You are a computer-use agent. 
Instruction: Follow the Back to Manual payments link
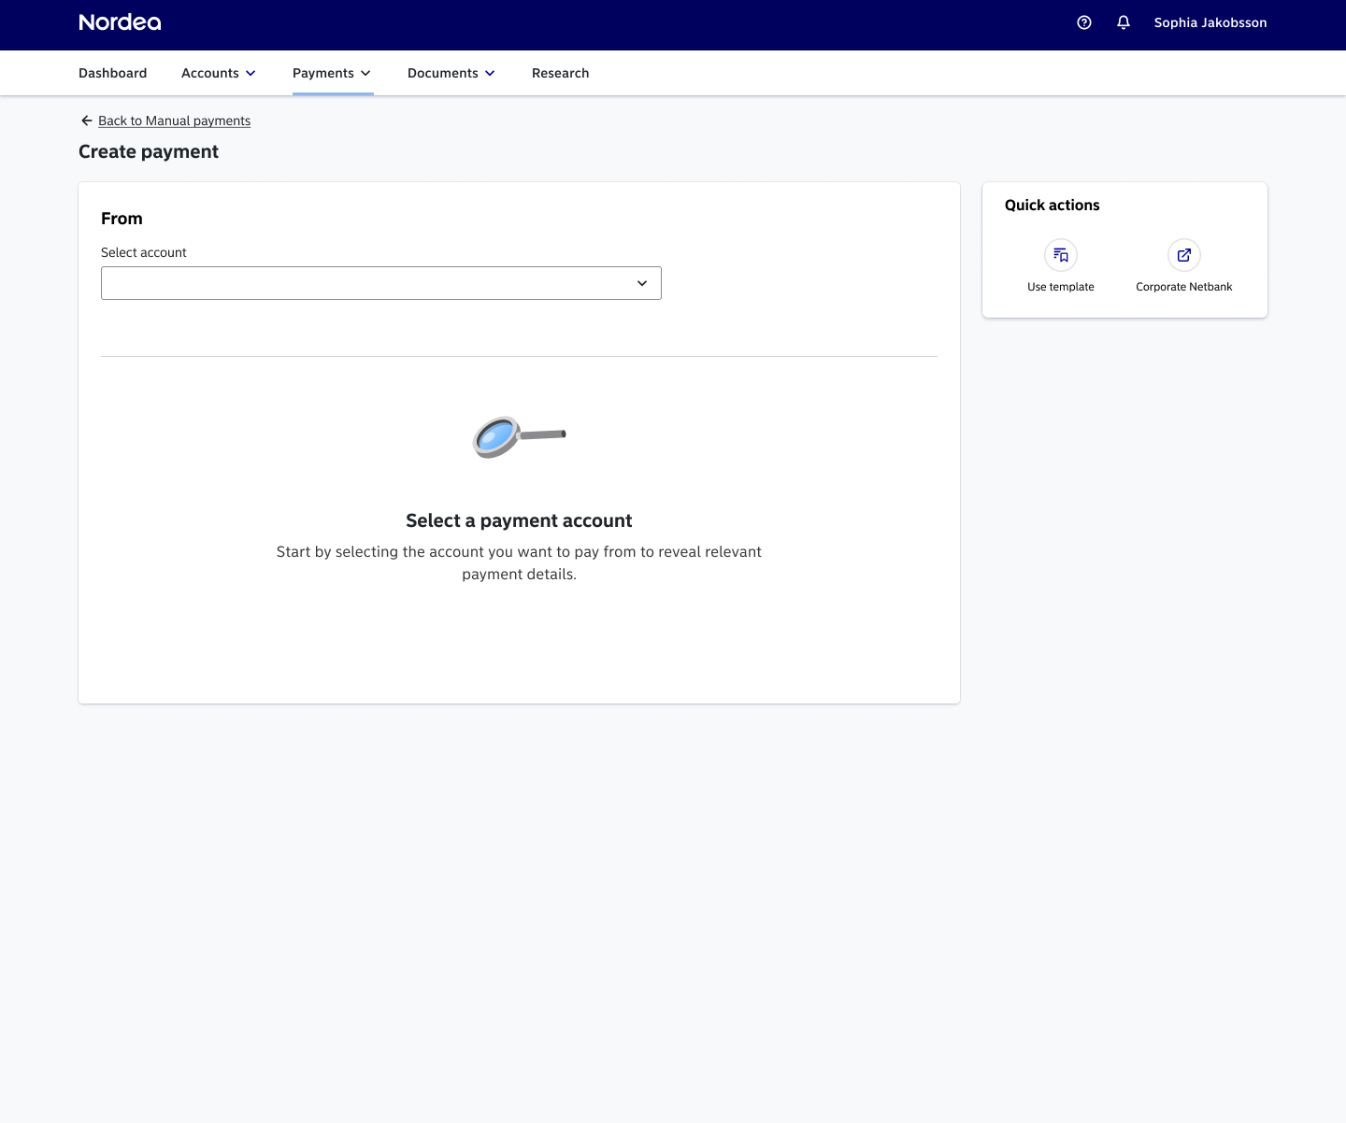(x=175, y=121)
